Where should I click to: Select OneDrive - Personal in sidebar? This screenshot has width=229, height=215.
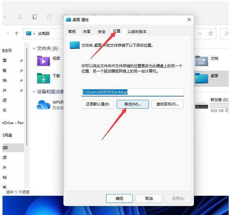[x=13, y=123]
